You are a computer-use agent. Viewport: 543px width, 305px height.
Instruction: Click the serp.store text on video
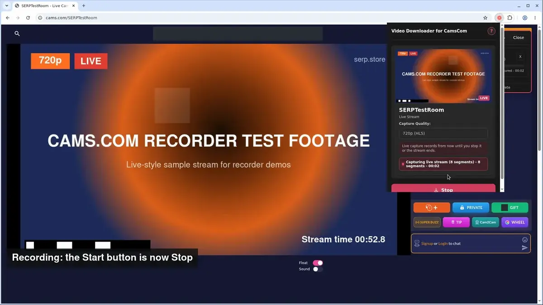[x=370, y=59]
